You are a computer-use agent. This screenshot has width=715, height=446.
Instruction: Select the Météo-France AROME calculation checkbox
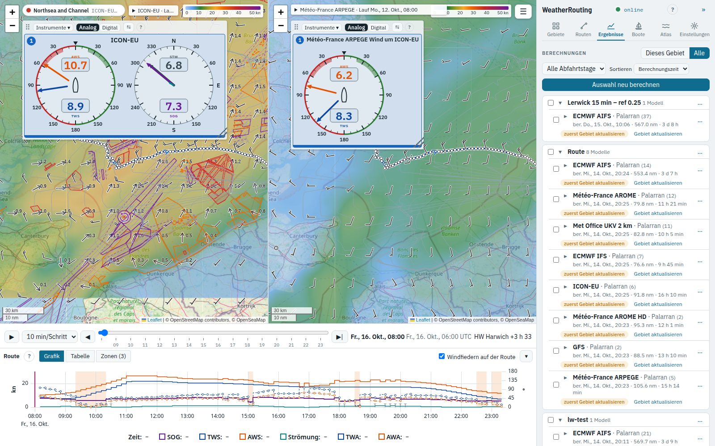coord(556,199)
